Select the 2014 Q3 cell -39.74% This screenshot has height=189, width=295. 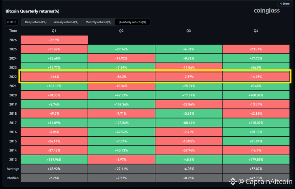click(188, 150)
